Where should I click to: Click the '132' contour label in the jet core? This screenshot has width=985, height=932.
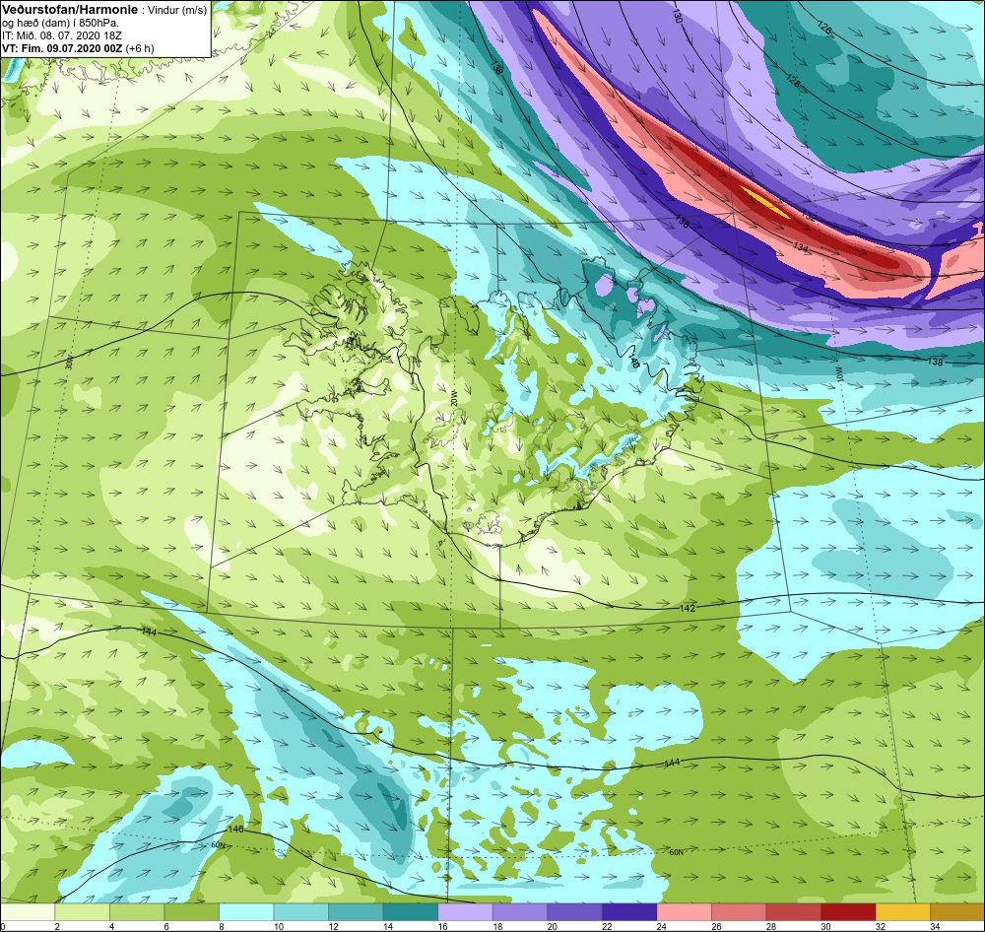point(809,216)
